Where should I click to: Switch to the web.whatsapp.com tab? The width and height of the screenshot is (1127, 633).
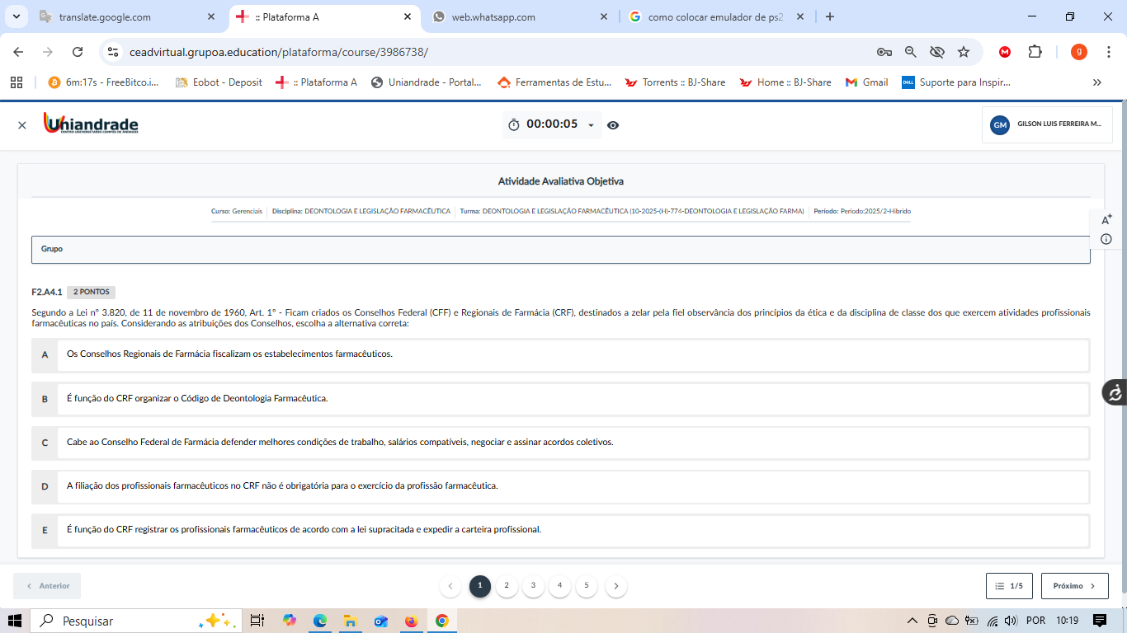point(493,16)
